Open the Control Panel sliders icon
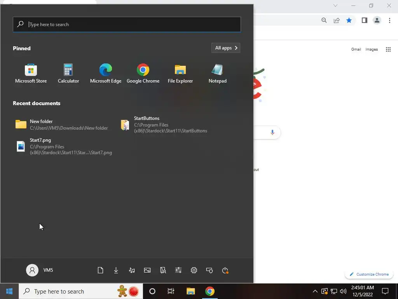This screenshot has width=398, height=299. pos(178,270)
